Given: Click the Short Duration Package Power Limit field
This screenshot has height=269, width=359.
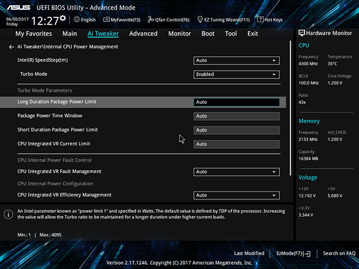Looking at the screenshot, I should (x=236, y=130).
